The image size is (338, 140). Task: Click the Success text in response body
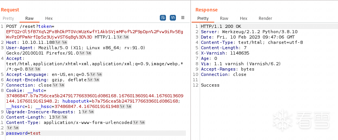[x=210, y=85]
